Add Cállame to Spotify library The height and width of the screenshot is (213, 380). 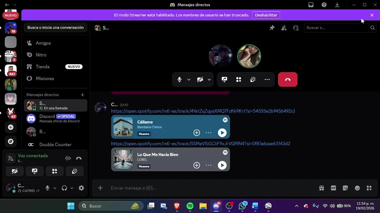coord(197,133)
